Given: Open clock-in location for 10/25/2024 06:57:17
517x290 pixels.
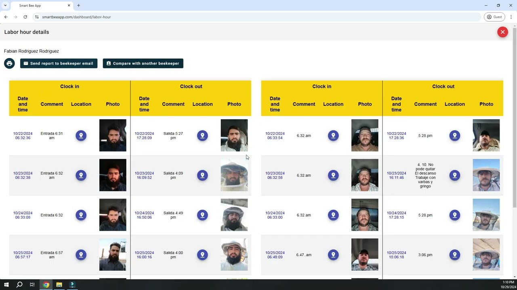Looking at the screenshot, I should [81, 255].
